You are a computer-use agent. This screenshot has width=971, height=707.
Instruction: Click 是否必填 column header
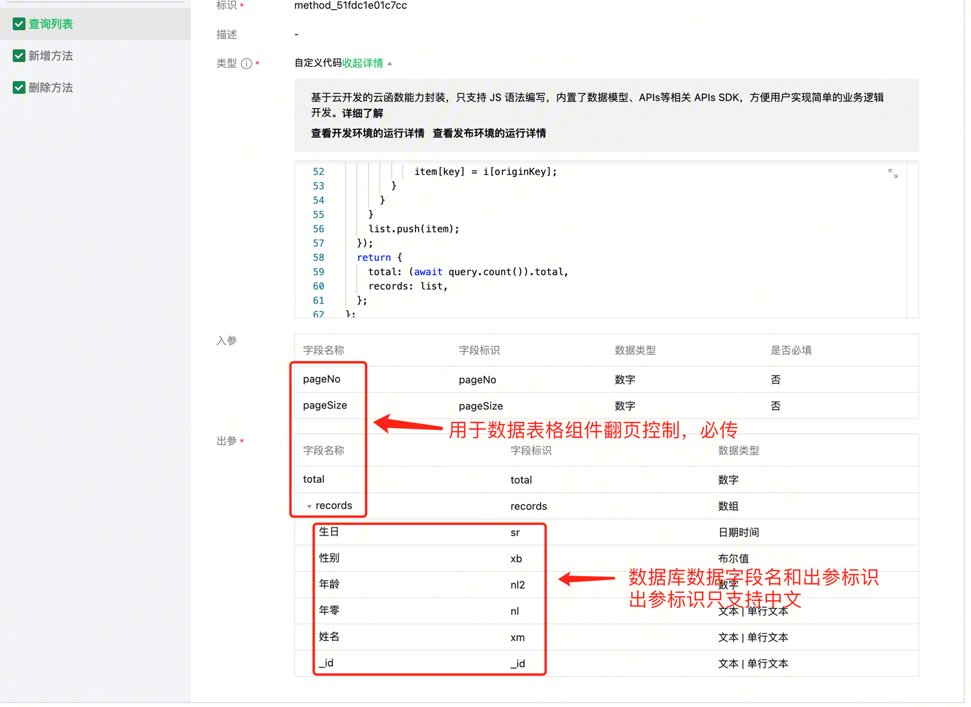coord(791,350)
